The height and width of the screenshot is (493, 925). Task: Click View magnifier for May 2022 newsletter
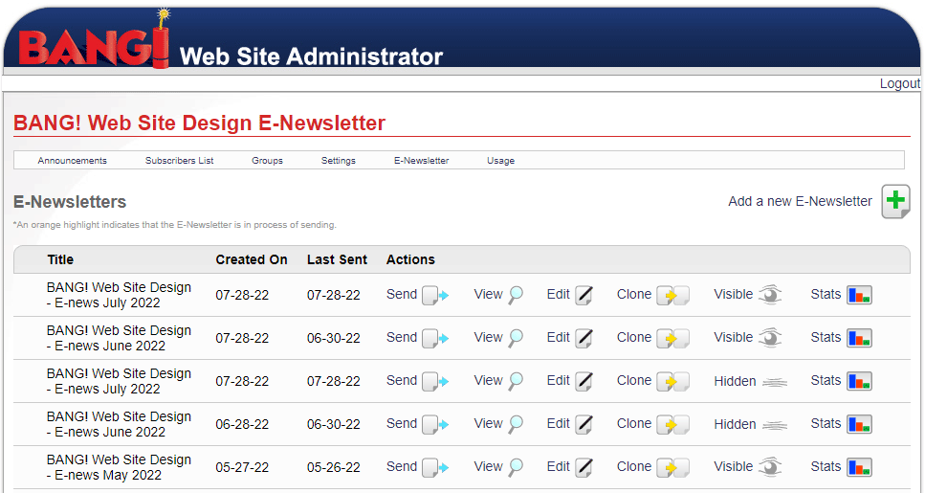(x=516, y=467)
